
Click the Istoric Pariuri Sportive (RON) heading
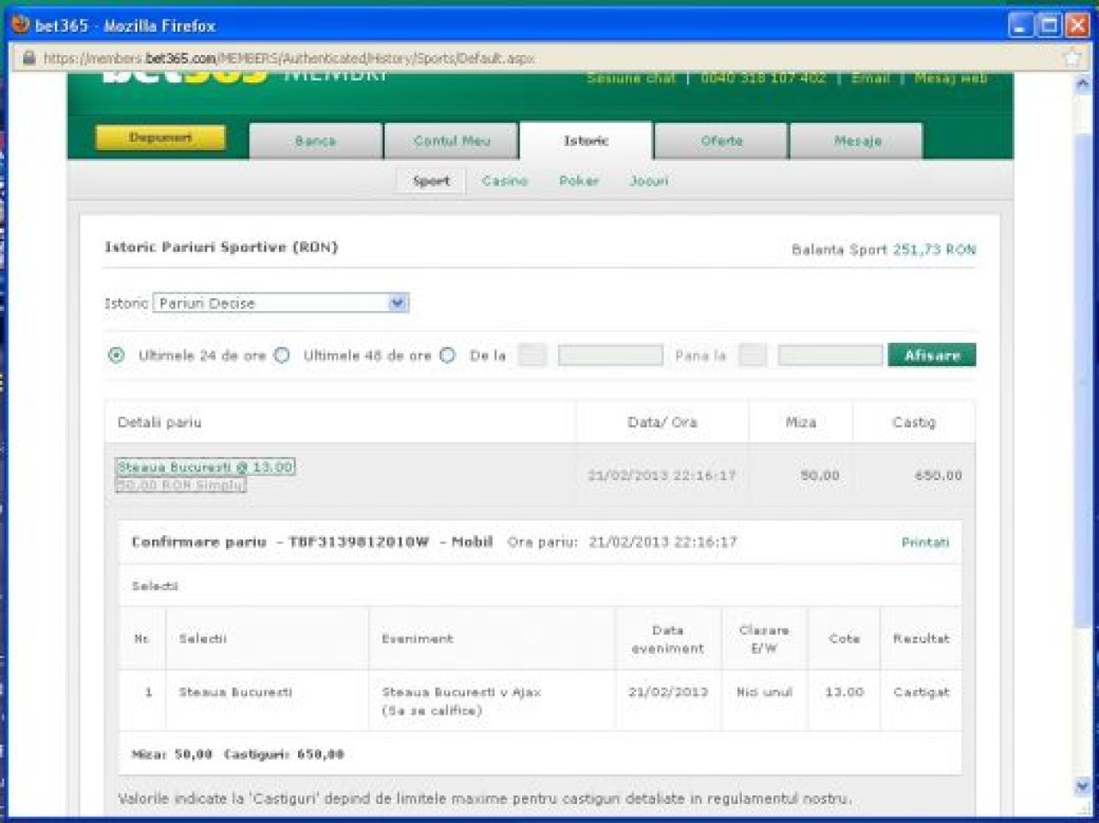click(222, 247)
